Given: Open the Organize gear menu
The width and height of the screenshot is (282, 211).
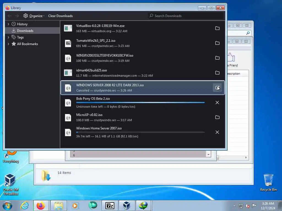Looking at the screenshot, I should tap(34, 16).
